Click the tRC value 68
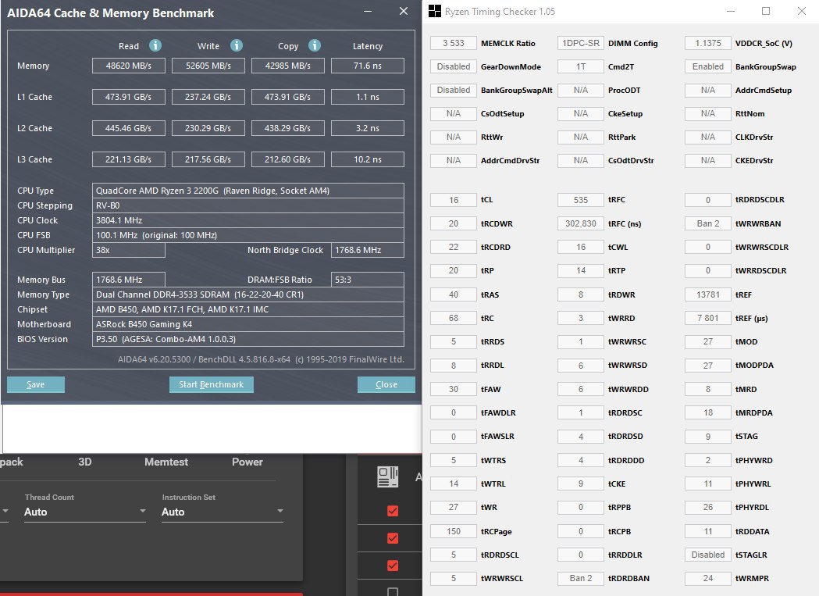Viewport: 819px width, 596px height. tap(454, 318)
